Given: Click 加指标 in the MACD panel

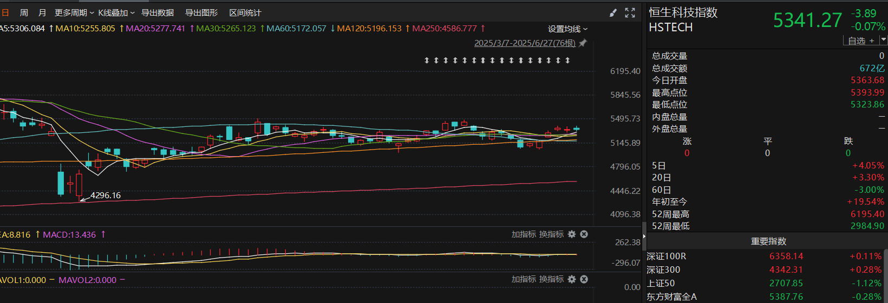Looking at the screenshot, I should pos(524,234).
